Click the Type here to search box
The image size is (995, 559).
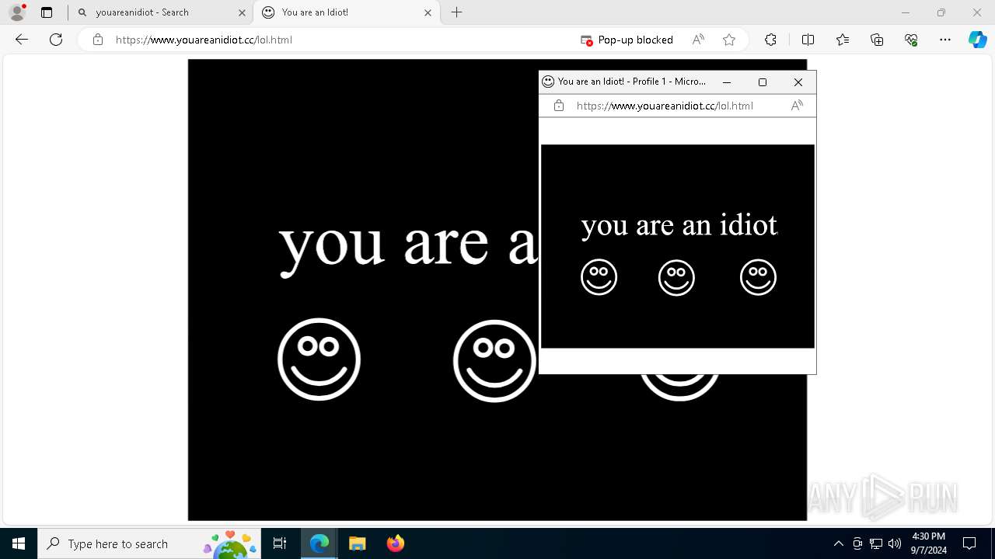tap(148, 543)
